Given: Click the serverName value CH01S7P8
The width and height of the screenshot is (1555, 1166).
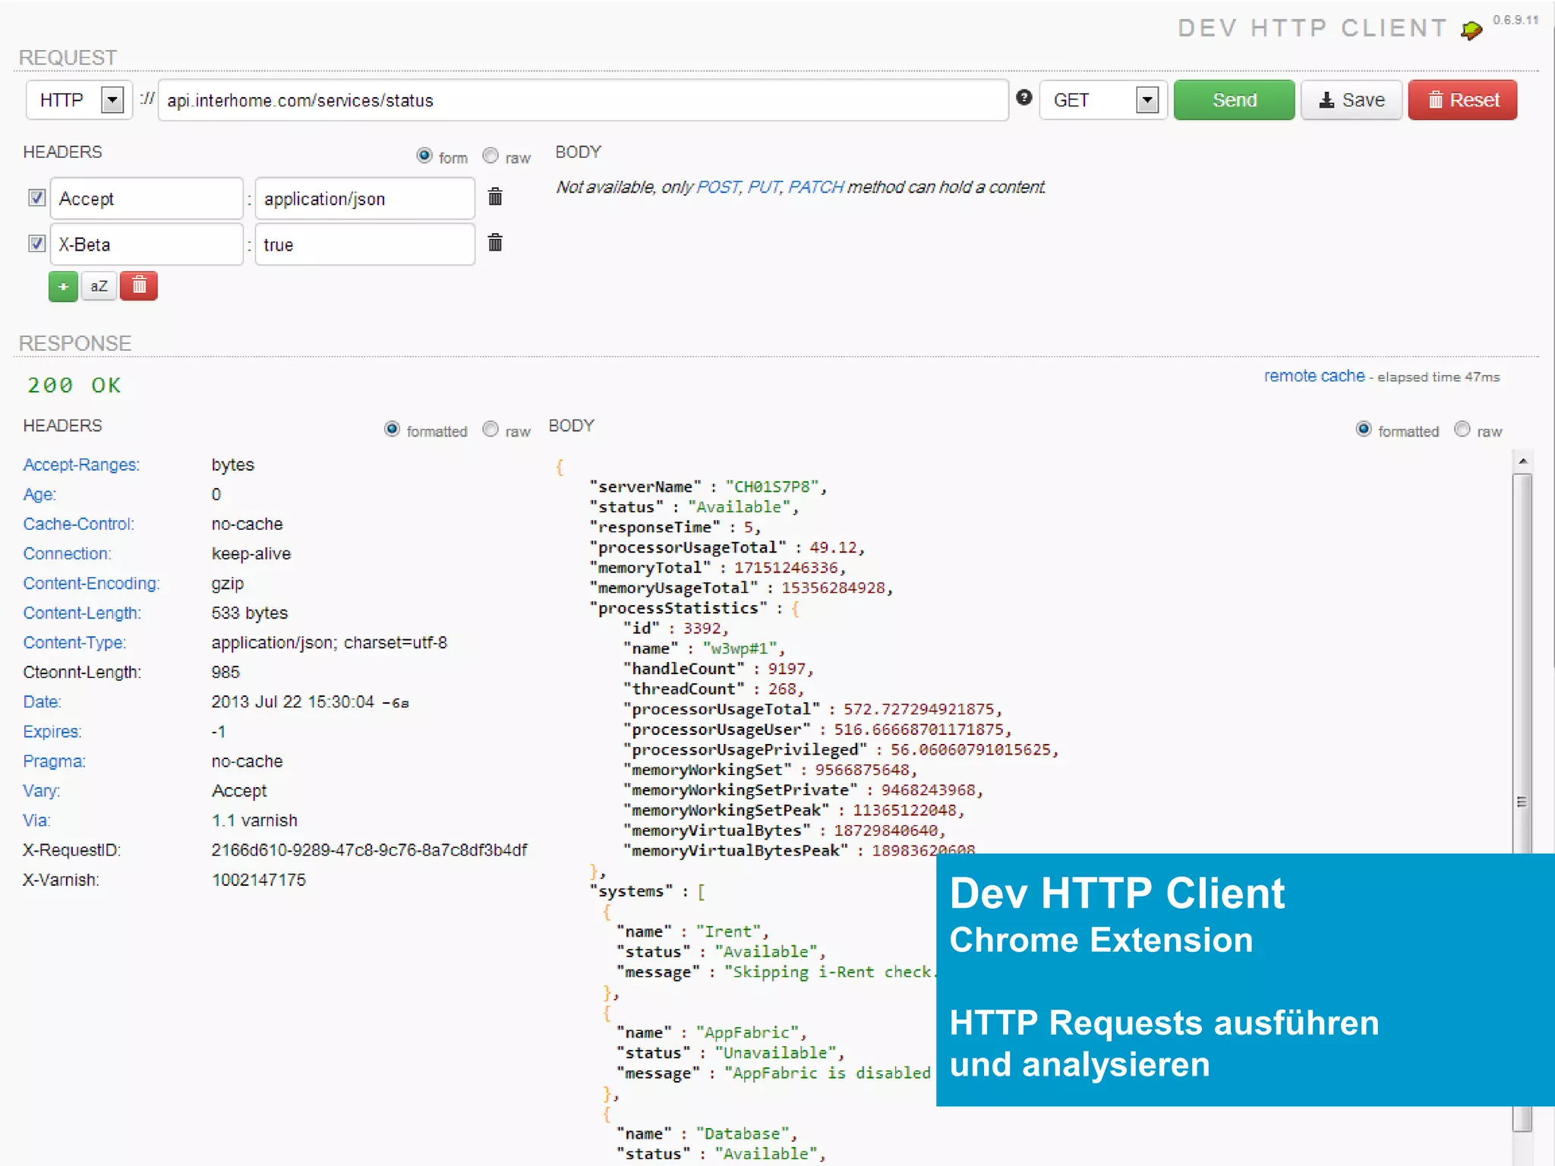Looking at the screenshot, I should [x=771, y=487].
